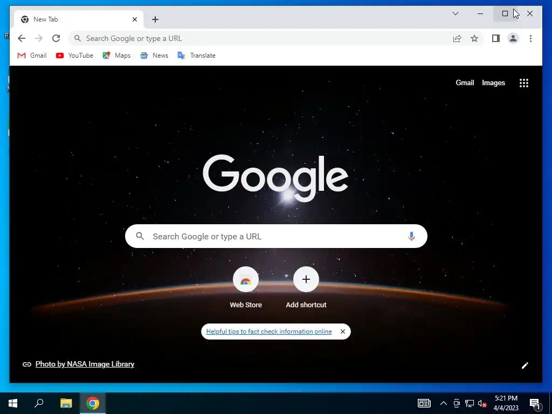Open File Explorer from the taskbar
Image resolution: width=552 pixels, height=414 pixels.
(66, 403)
